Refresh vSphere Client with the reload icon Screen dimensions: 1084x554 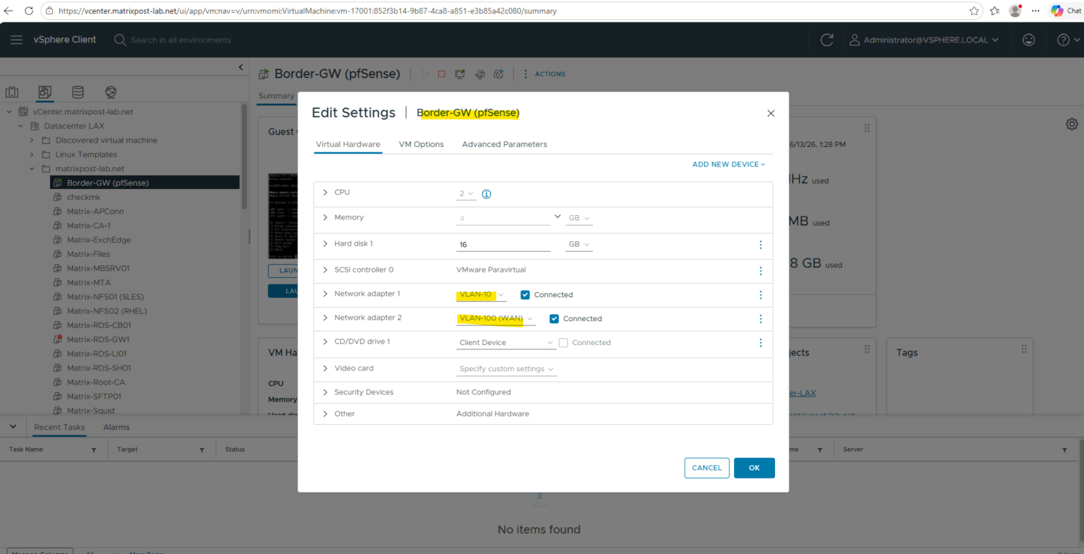point(827,40)
